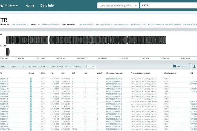Screen dimensions: 197x131
Task: Click the G source badge for 117475202-C-T
Action: click(31, 81)
